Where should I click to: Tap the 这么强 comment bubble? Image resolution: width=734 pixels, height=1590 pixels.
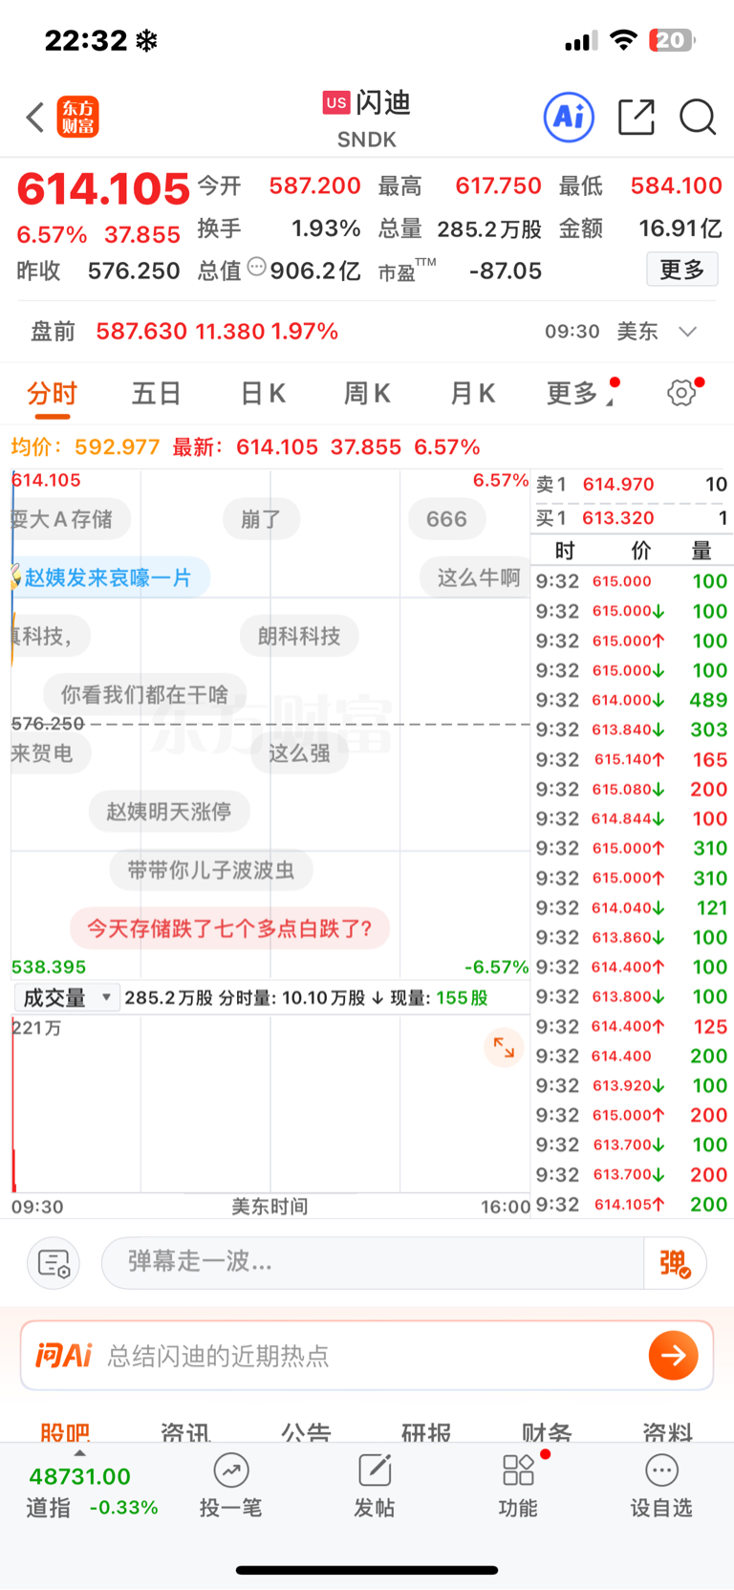pos(299,752)
